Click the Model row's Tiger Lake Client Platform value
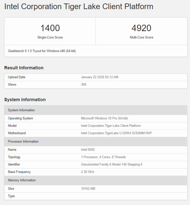The height and width of the screenshot is (205, 190). click(x=111, y=126)
